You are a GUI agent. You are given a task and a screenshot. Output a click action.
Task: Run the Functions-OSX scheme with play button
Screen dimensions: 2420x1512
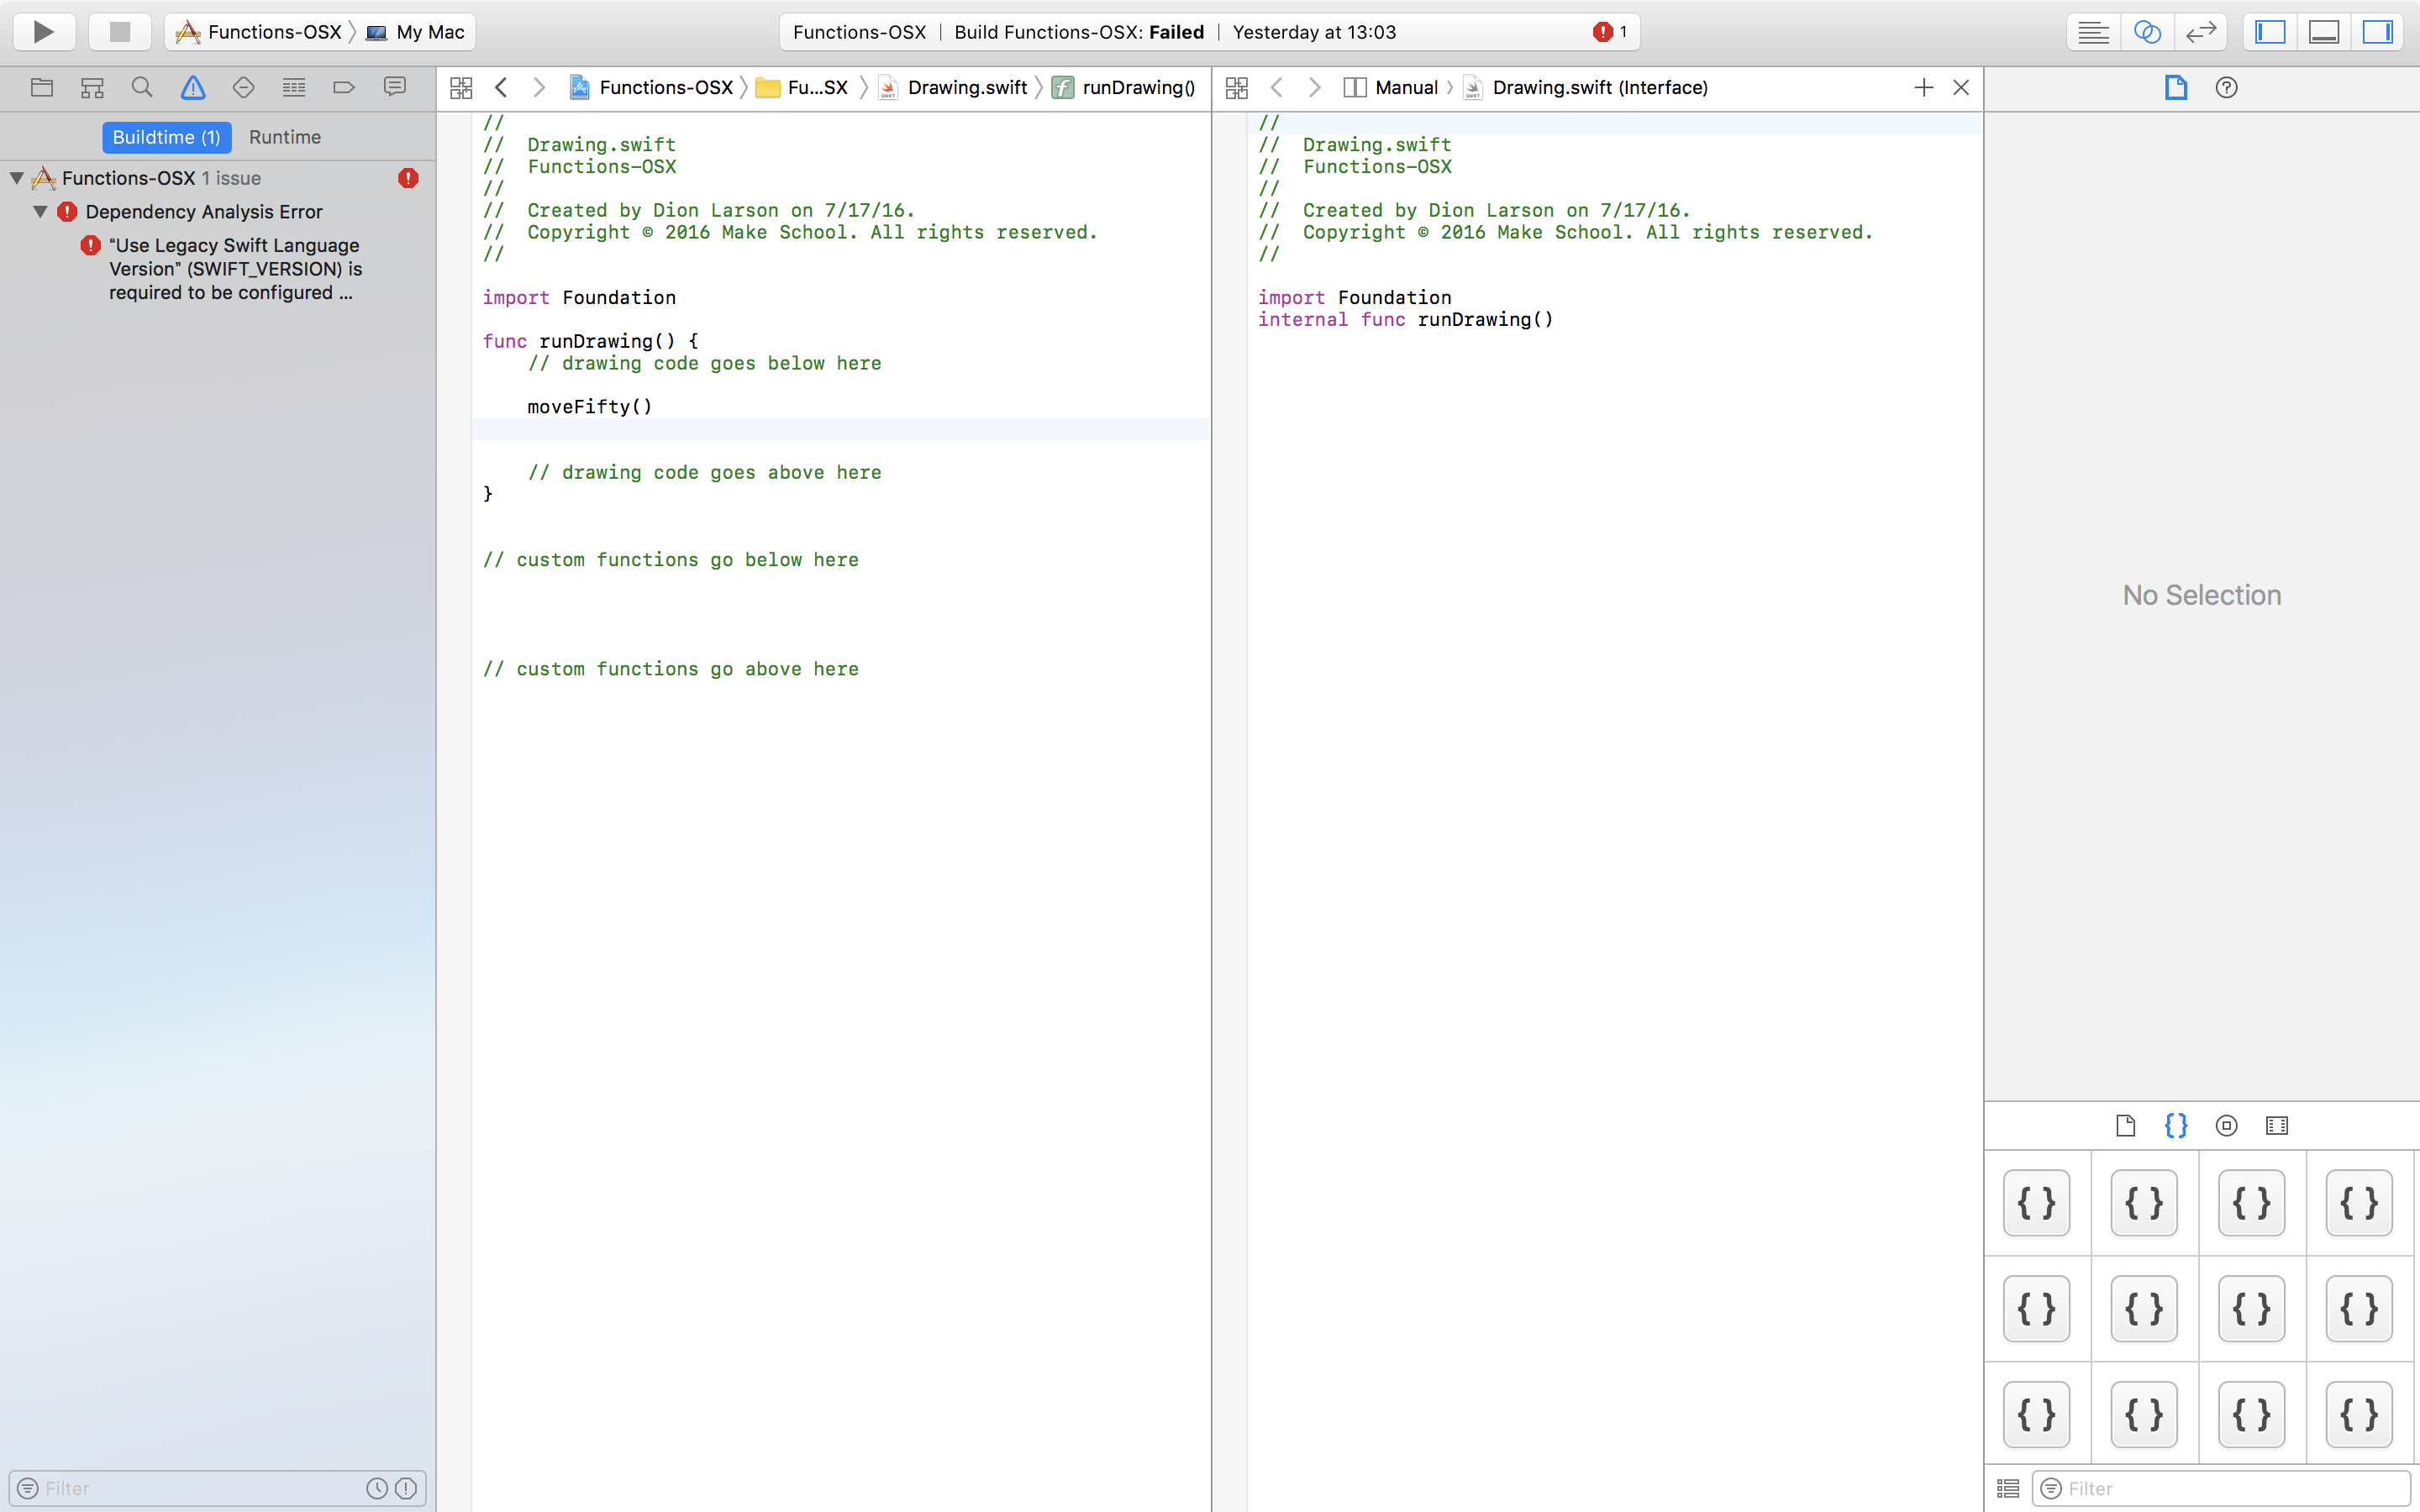[43, 31]
